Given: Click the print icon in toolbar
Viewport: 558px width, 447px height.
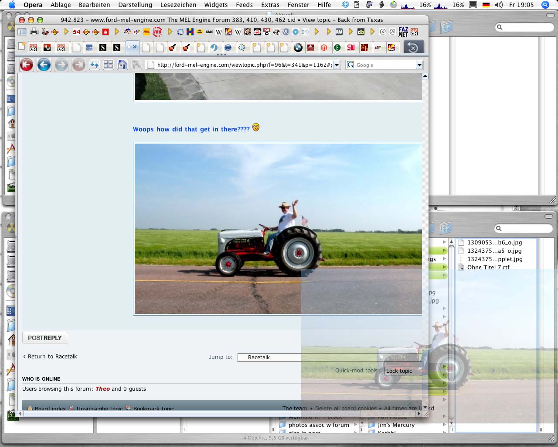Looking at the screenshot, I should click(34, 32).
